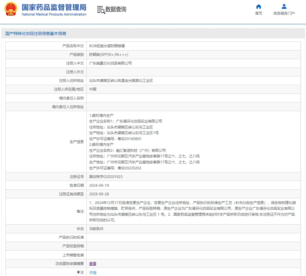
Task: Click the expiry date 2029-09-28
Action: tap(99, 194)
